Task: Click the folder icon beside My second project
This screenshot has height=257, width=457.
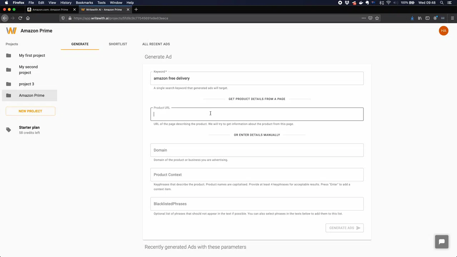Action: point(9,70)
